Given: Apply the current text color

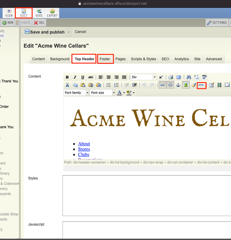Looking at the screenshot, I should pyautogui.click(x=120, y=93).
